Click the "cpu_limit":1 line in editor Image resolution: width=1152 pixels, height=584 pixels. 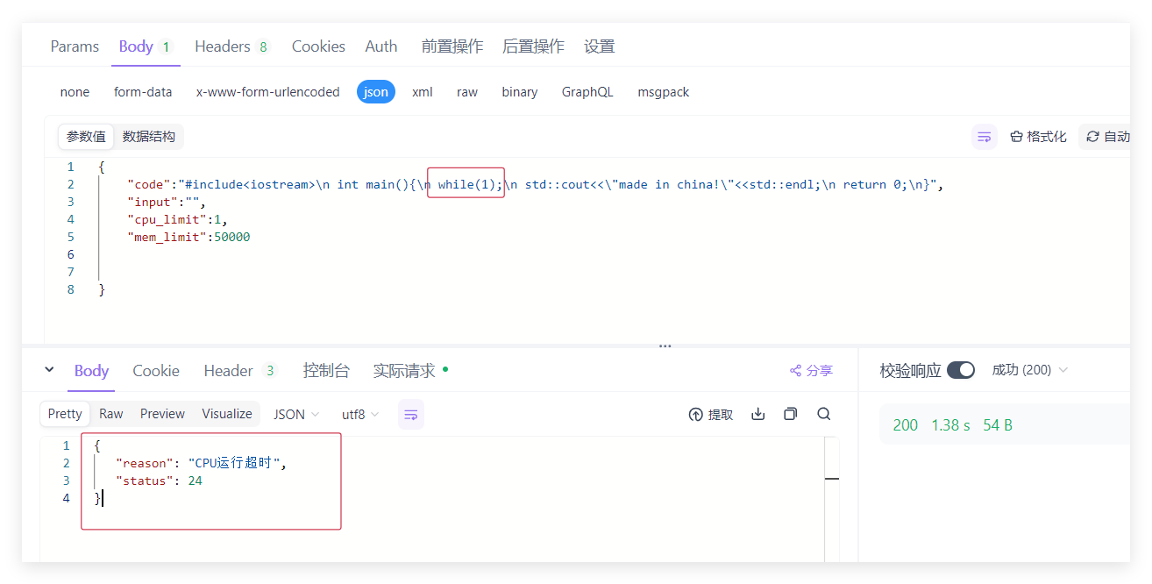(178, 219)
